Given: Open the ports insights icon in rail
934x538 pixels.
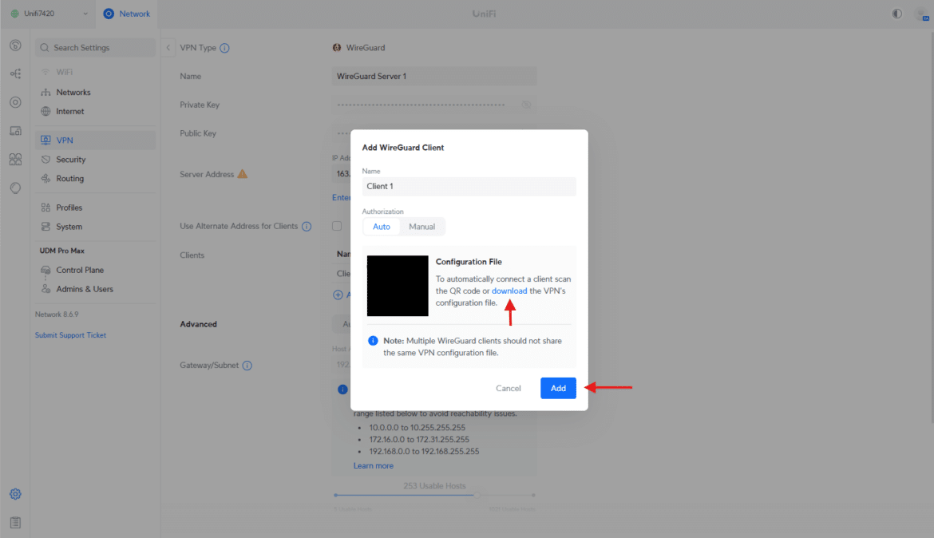Looking at the screenshot, I should [x=15, y=159].
